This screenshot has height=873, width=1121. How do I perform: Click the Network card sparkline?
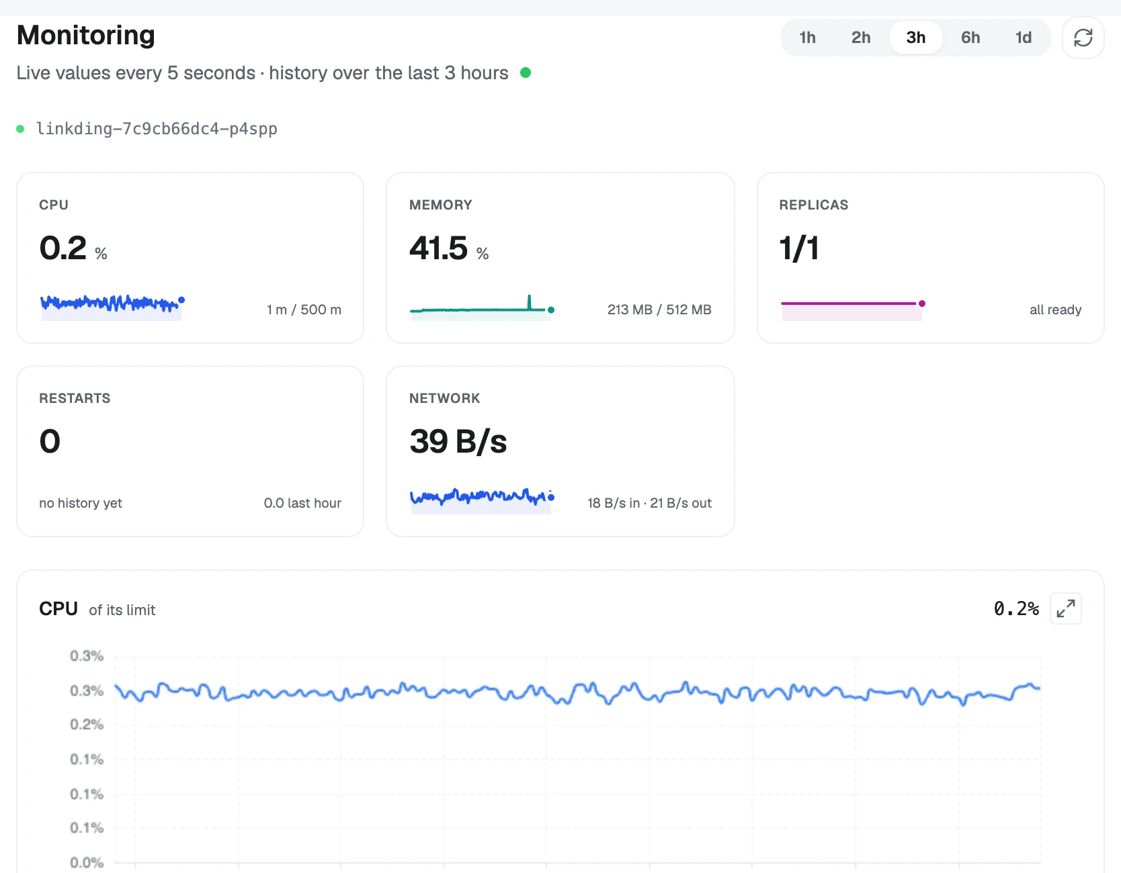coord(482,500)
